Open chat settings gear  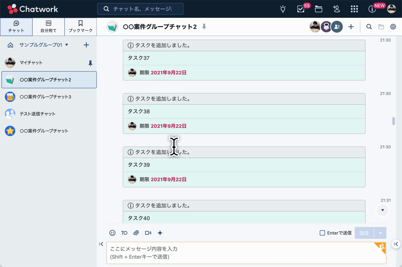pos(393,27)
